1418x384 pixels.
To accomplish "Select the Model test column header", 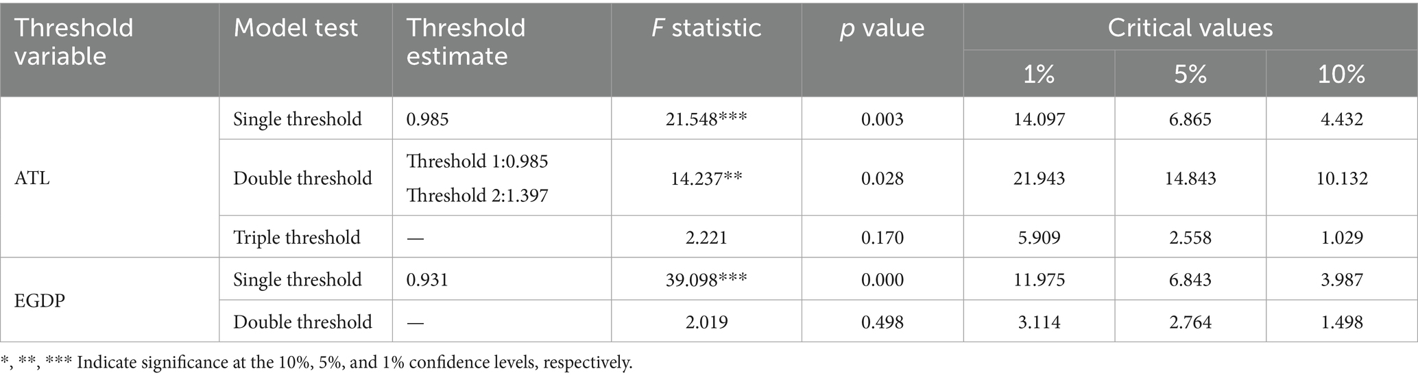I will (x=296, y=28).
